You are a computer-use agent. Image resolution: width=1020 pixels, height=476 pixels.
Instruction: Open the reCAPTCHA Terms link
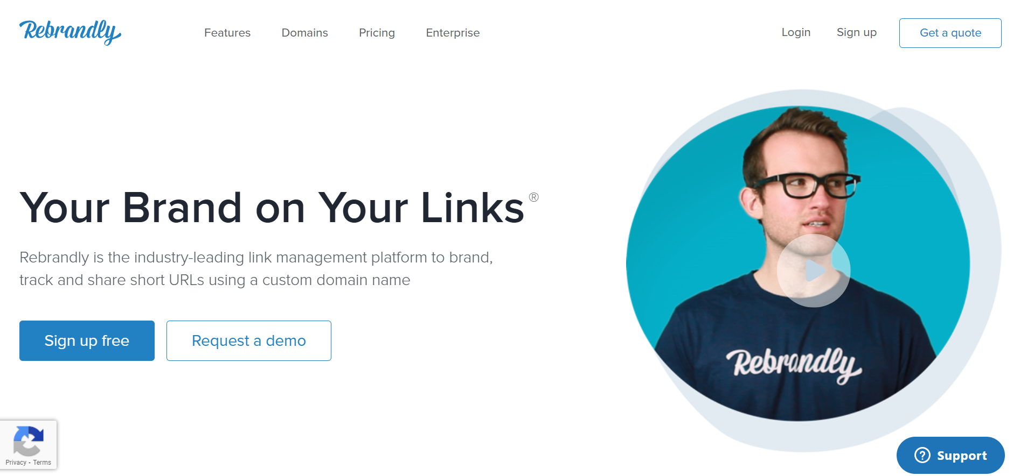click(42, 463)
